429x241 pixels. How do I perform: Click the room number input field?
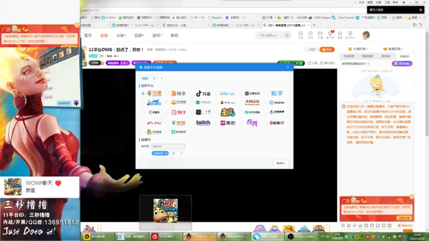click(x=168, y=146)
